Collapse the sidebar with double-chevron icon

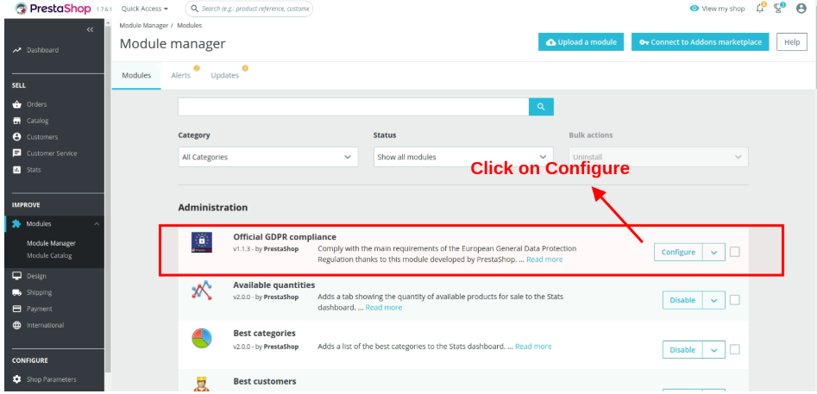[90, 29]
